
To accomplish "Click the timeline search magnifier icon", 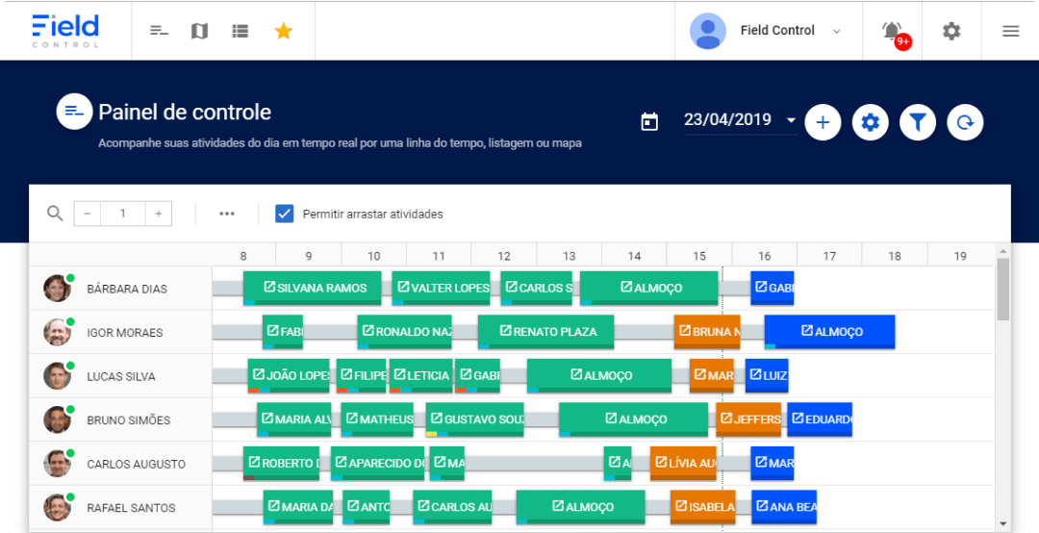I will [x=55, y=214].
